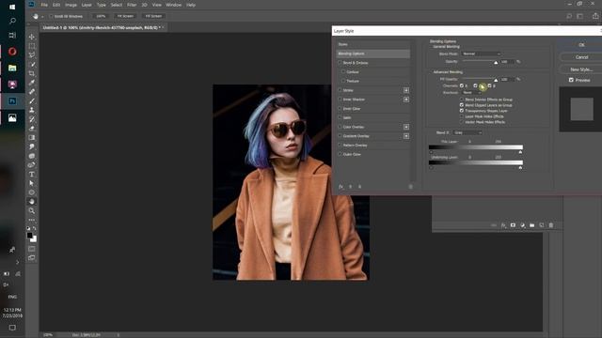Toggle Blend Clipped Layers as Group
Image resolution: width=602 pixels, height=338 pixels.
[x=462, y=105]
